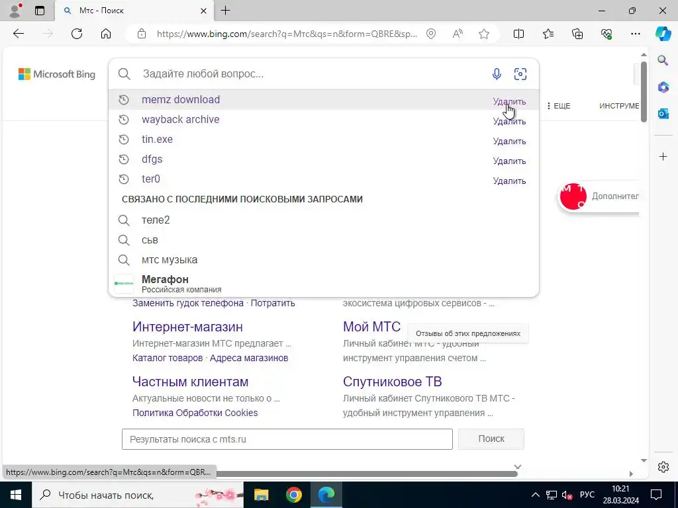Delete memz download from search history

tap(509, 101)
